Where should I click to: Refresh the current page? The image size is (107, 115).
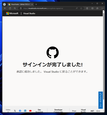point(10,8)
